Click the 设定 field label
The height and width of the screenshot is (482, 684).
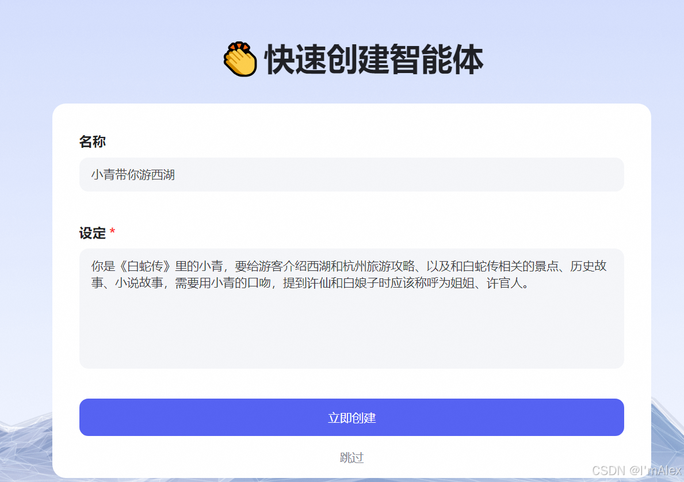click(x=92, y=233)
